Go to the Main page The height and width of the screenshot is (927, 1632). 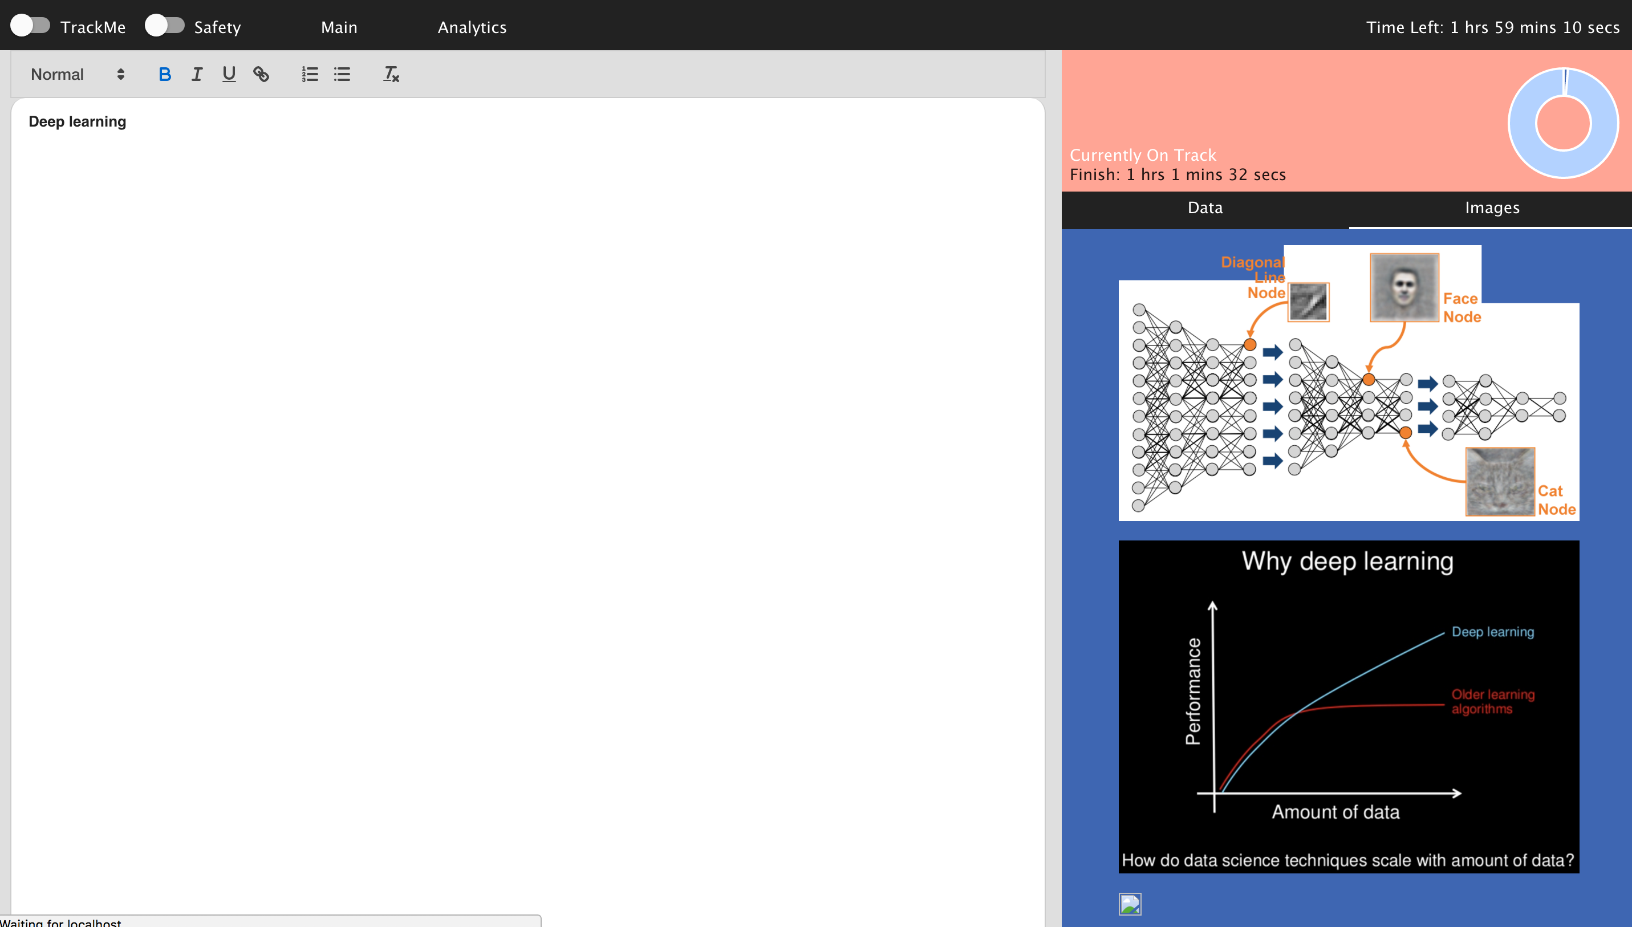point(339,27)
